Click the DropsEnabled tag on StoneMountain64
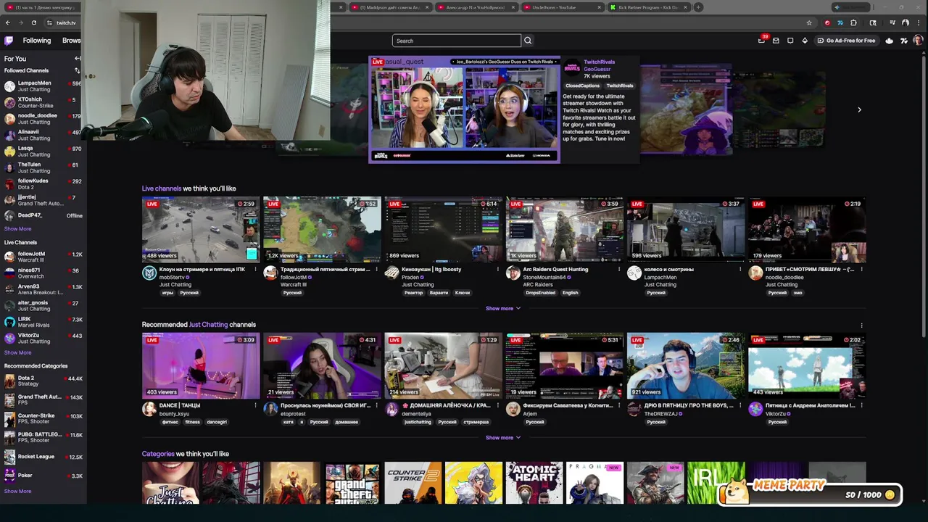 tap(540, 293)
